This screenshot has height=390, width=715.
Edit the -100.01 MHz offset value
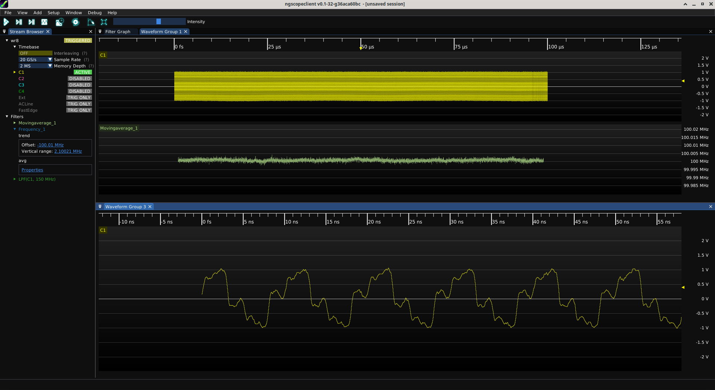[50, 145]
